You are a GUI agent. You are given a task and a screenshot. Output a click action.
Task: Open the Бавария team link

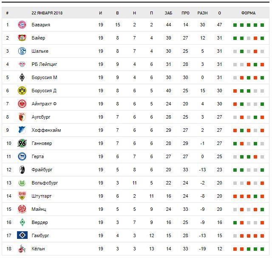(x=41, y=25)
